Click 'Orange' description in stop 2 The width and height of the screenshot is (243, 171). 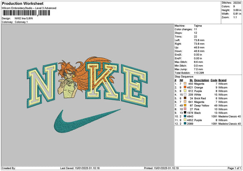tap(198, 88)
